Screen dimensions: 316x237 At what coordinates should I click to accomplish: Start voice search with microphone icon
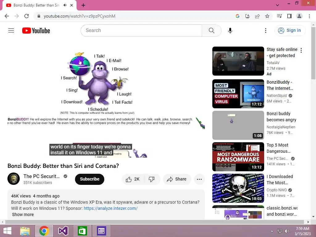[230, 31]
